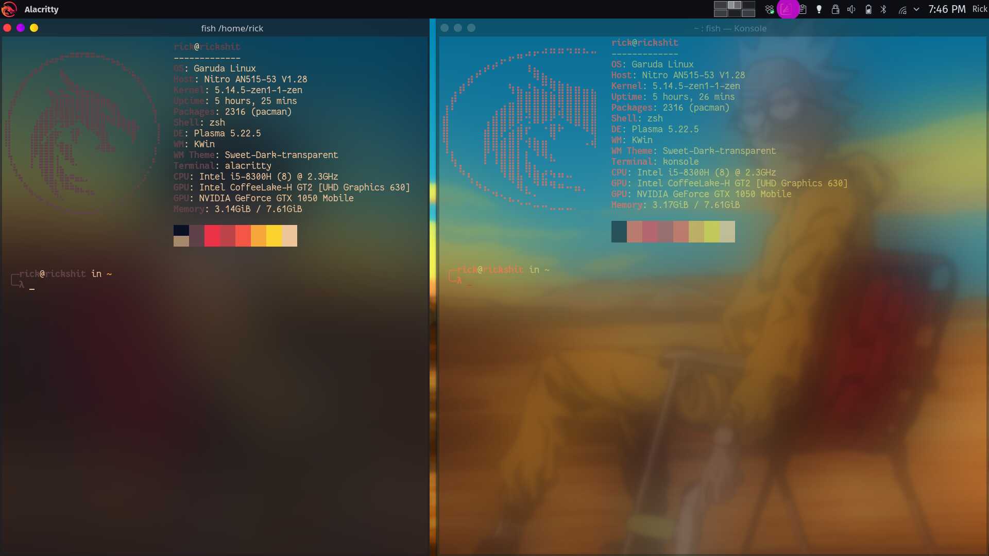Click the 7:46 PM clock

[947, 9]
